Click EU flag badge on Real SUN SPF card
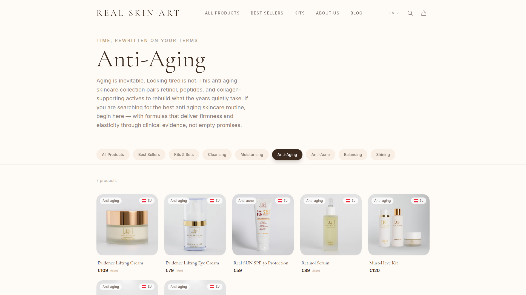This screenshot has width=526, height=295. (283, 201)
